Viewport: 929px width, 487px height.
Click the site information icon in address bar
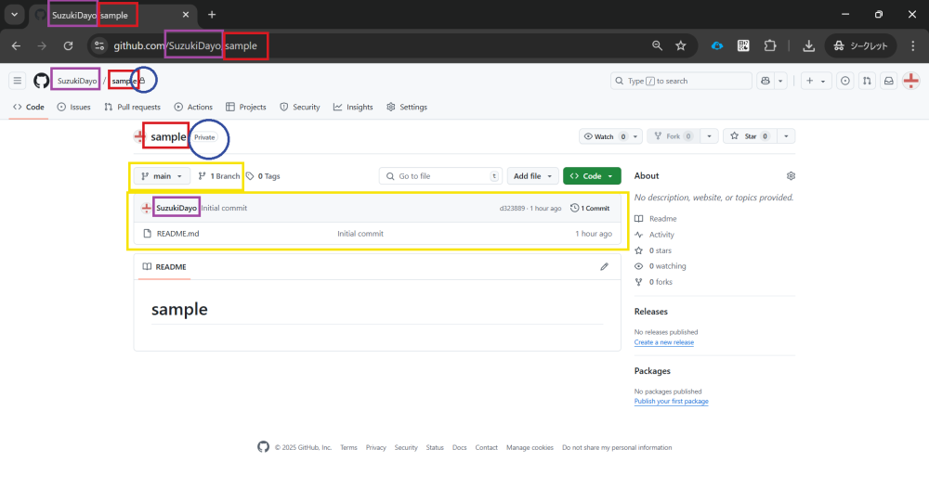coord(99,45)
